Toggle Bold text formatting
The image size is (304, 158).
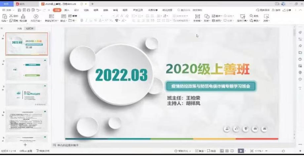[x=82, y=21]
